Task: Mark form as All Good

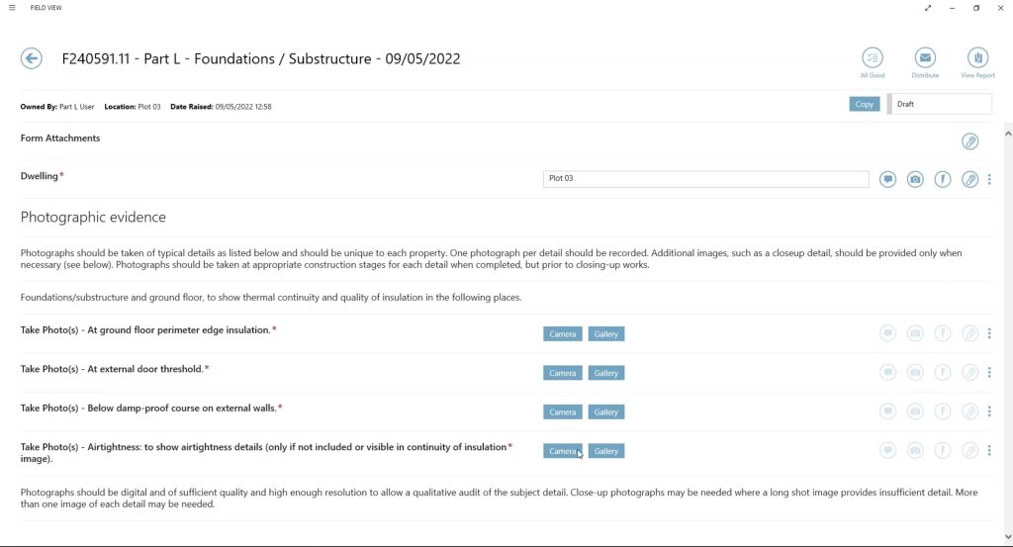Action: 872,57
